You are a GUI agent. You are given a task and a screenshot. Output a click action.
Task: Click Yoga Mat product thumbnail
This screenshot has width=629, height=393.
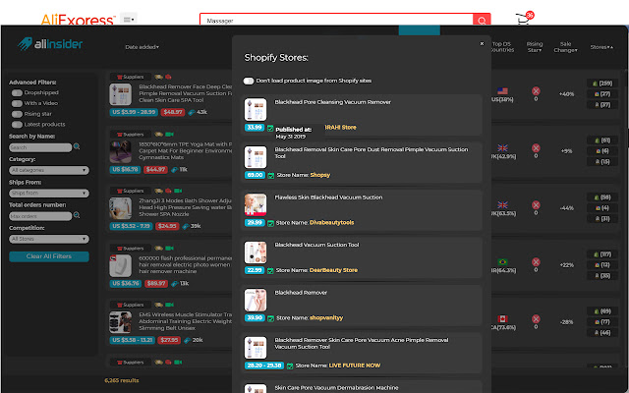[x=120, y=151]
